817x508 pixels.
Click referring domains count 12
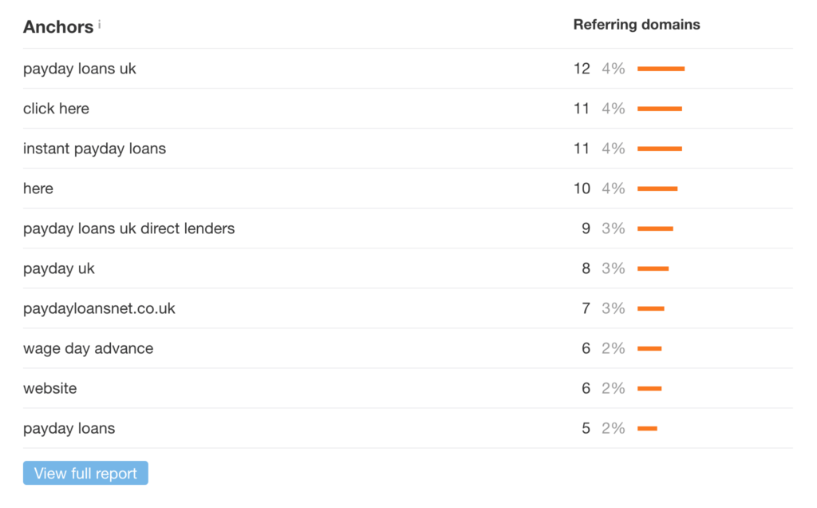582,69
